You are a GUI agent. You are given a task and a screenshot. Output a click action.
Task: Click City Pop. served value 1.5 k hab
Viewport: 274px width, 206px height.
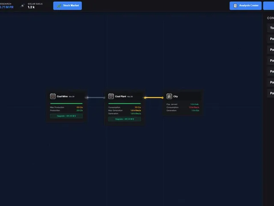pos(194,104)
